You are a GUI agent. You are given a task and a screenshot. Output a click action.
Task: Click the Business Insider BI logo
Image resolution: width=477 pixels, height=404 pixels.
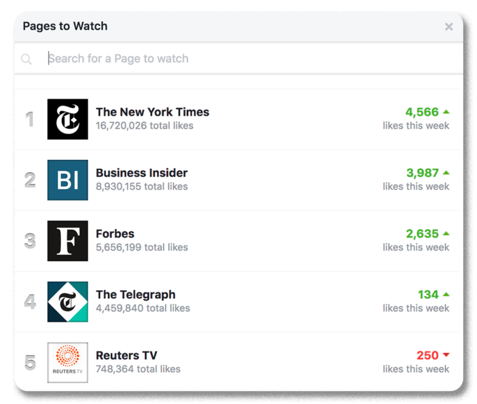67,180
